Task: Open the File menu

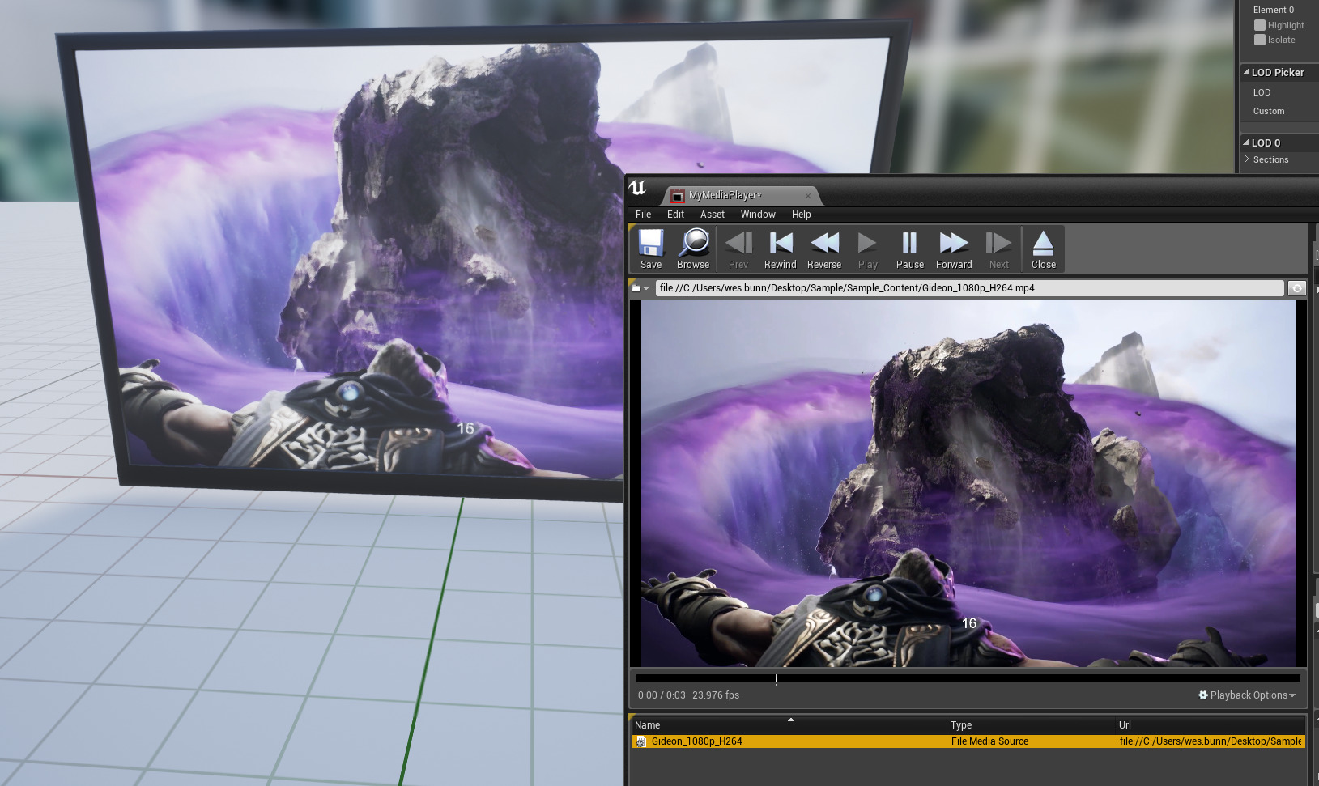Action: 643,215
